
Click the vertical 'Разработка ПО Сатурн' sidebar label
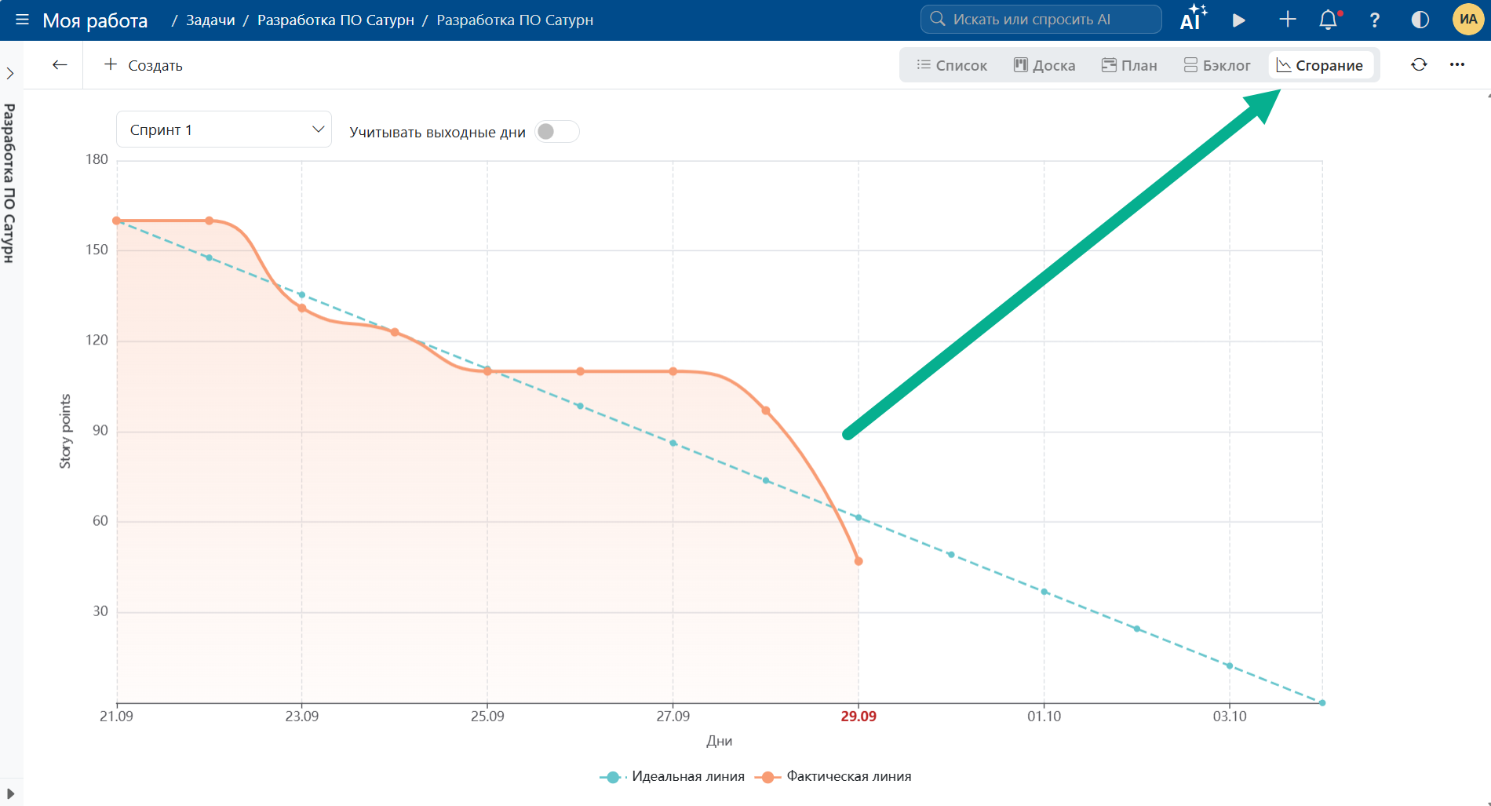point(9,184)
